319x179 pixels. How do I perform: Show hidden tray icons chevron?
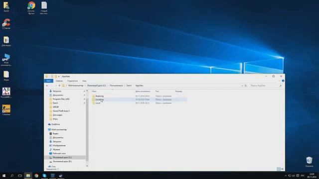click(286, 176)
